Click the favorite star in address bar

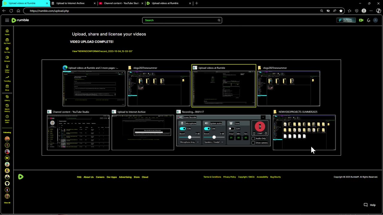coord(341,11)
